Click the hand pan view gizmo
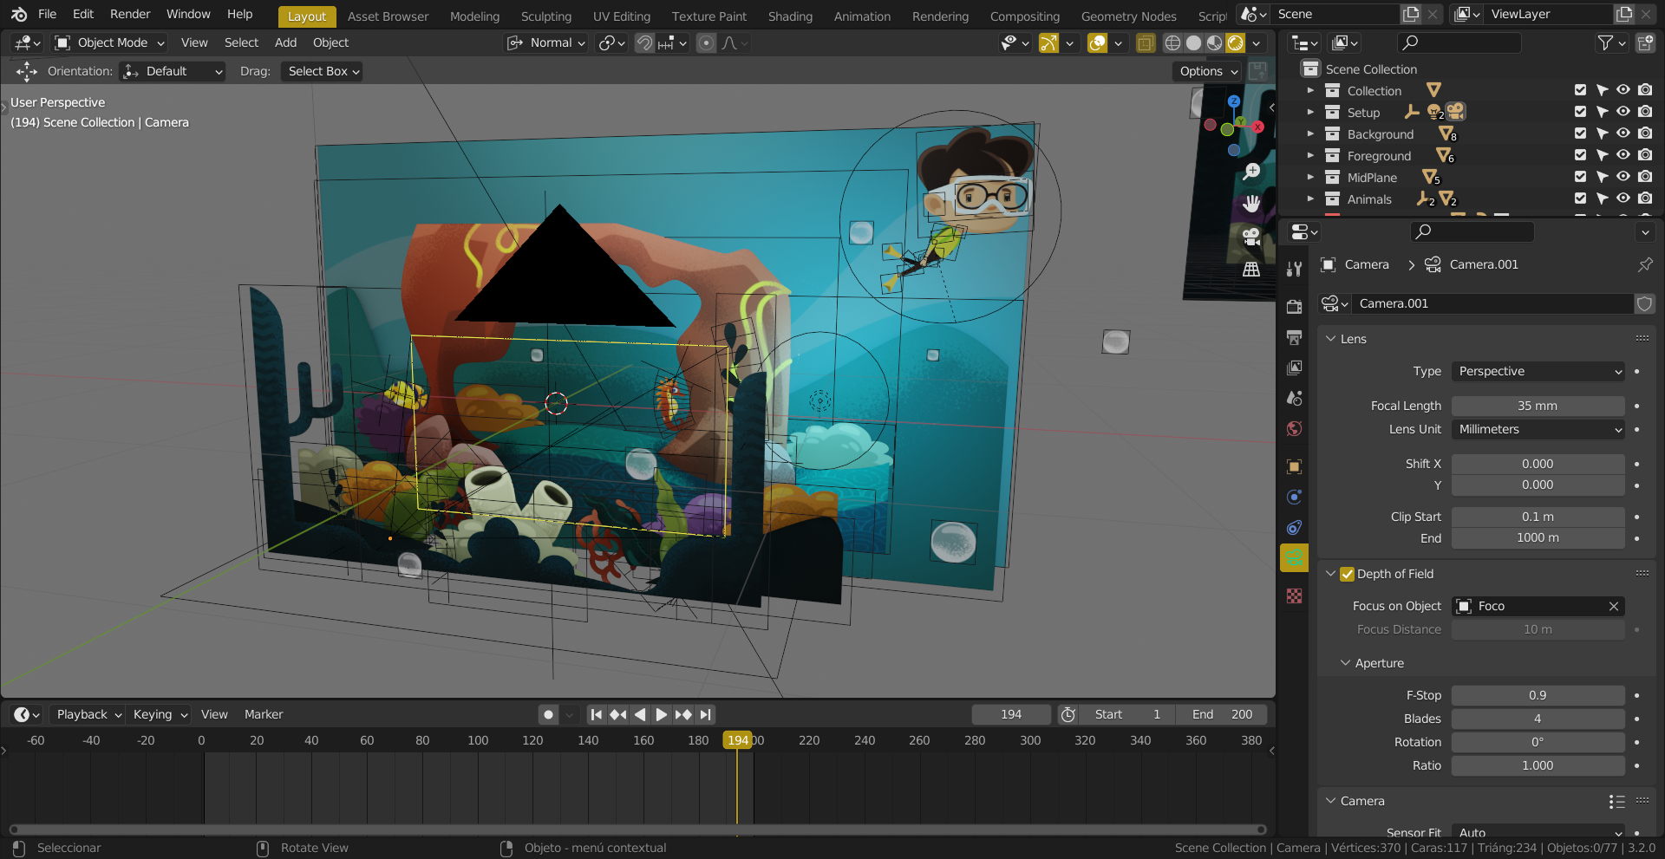 (x=1251, y=204)
